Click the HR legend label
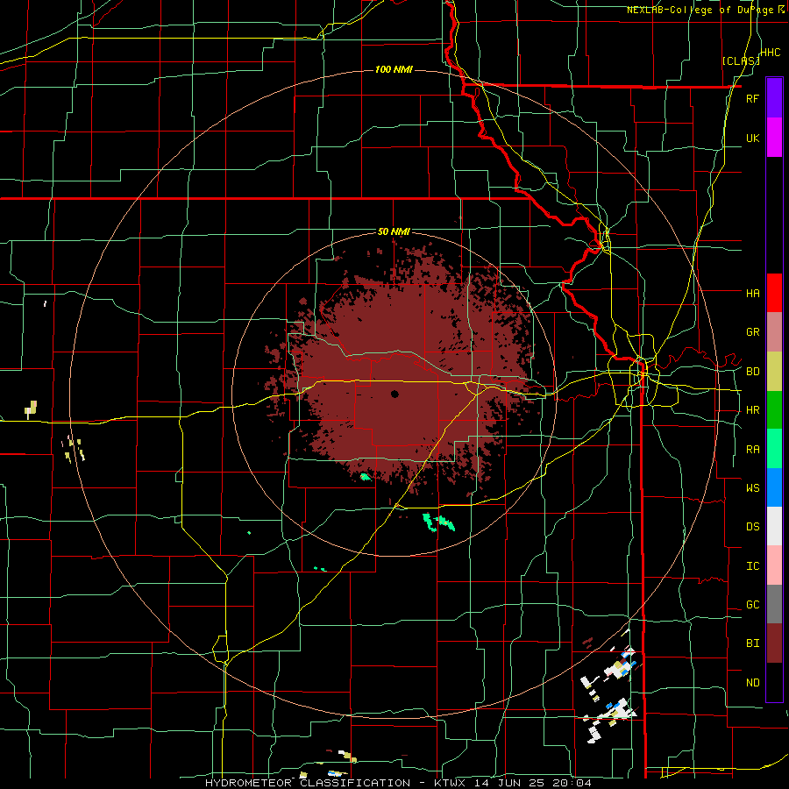 coord(753,410)
